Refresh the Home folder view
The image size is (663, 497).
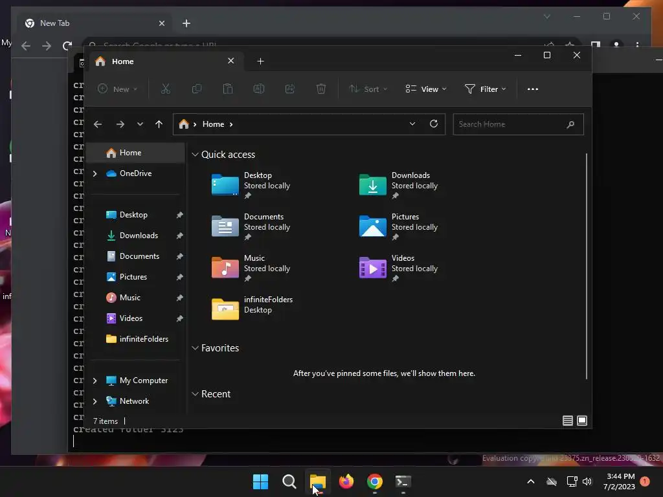pos(433,124)
